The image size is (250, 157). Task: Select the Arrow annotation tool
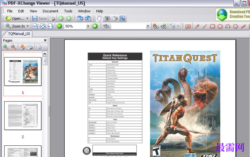click(197, 26)
